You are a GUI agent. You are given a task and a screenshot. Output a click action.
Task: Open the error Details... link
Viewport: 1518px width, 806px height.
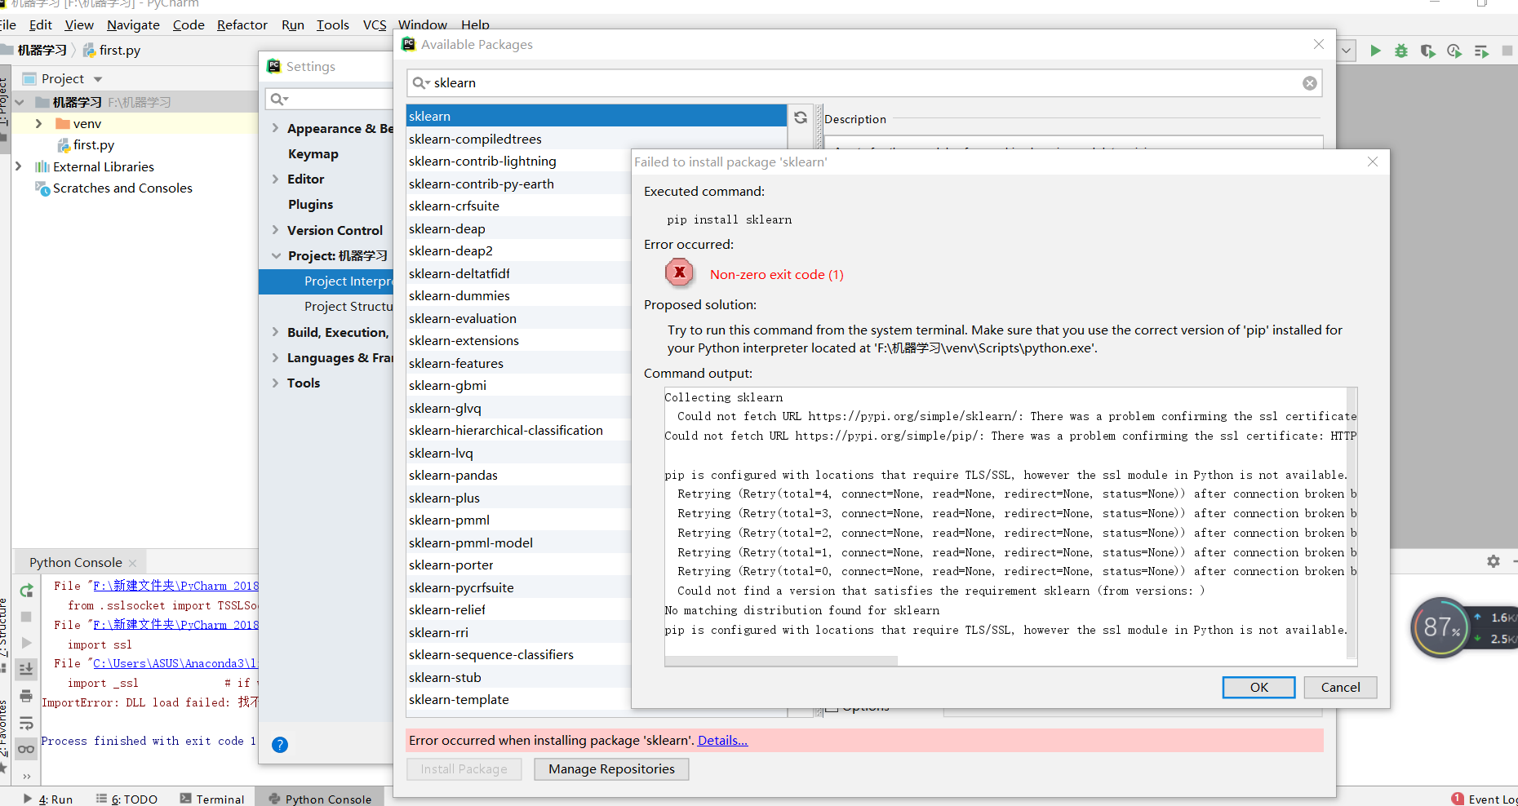click(722, 740)
